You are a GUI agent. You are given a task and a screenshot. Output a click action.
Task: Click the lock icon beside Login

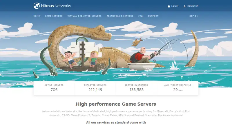169,6
